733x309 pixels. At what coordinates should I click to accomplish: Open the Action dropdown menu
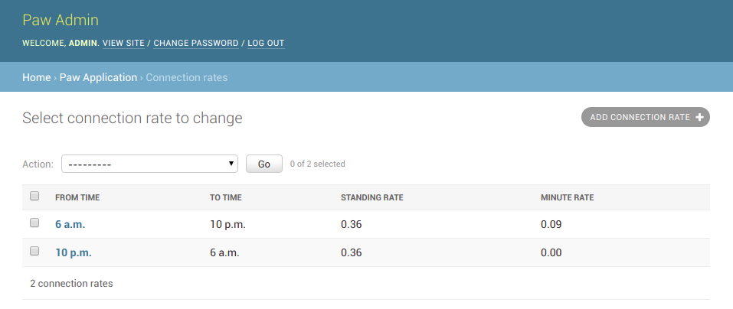click(149, 164)
